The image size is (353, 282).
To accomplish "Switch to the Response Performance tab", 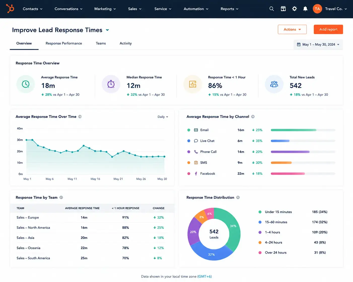I will (x=64, y=43).
